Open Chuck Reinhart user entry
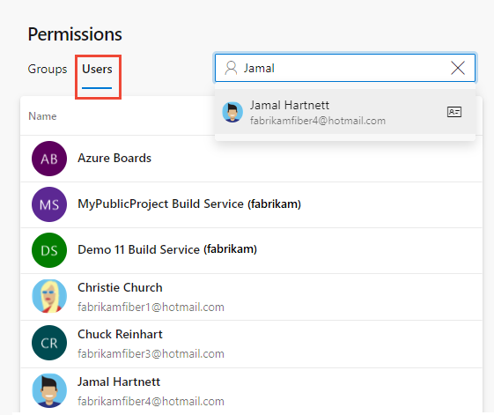Viewport: 494px width, 415px height. pyautogui.click(x=251, y=344)
